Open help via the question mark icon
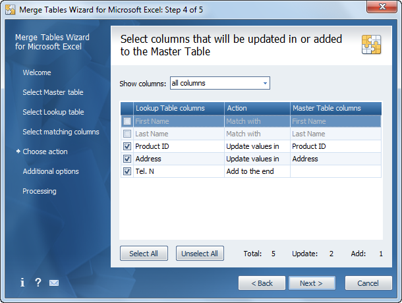Screen dimensions: 402x303 coord(38,283)
